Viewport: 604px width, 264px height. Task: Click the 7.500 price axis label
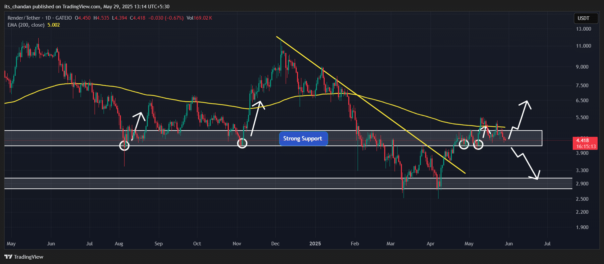[x=582, y=86]
